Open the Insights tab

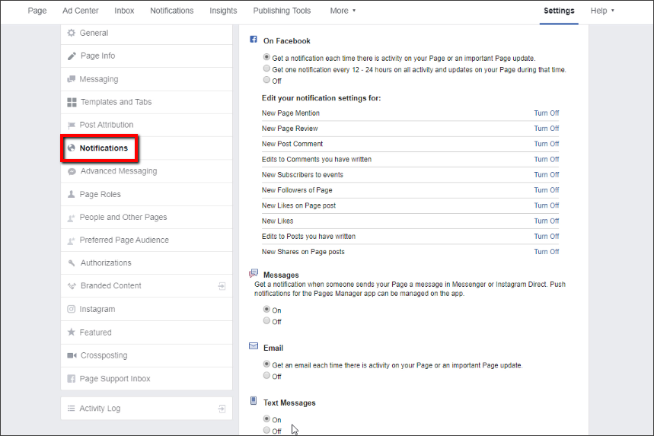tap(223, 11)
